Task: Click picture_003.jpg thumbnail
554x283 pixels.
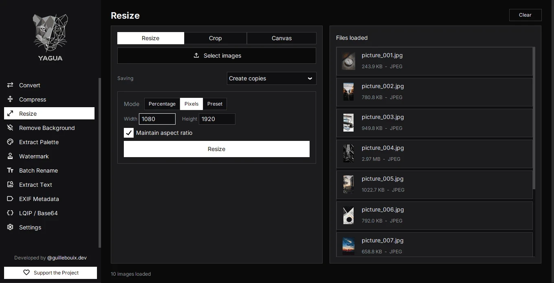Action: click(x=348, y=123)
